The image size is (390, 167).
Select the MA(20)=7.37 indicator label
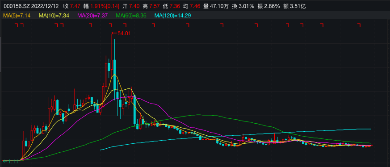click(92, 16)
